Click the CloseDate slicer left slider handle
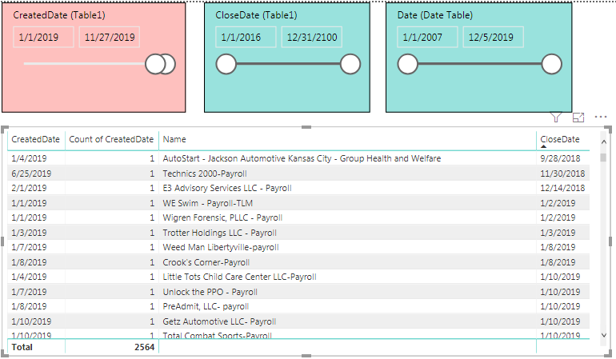Viewport: 616px width, 359px height. point(226,65)
